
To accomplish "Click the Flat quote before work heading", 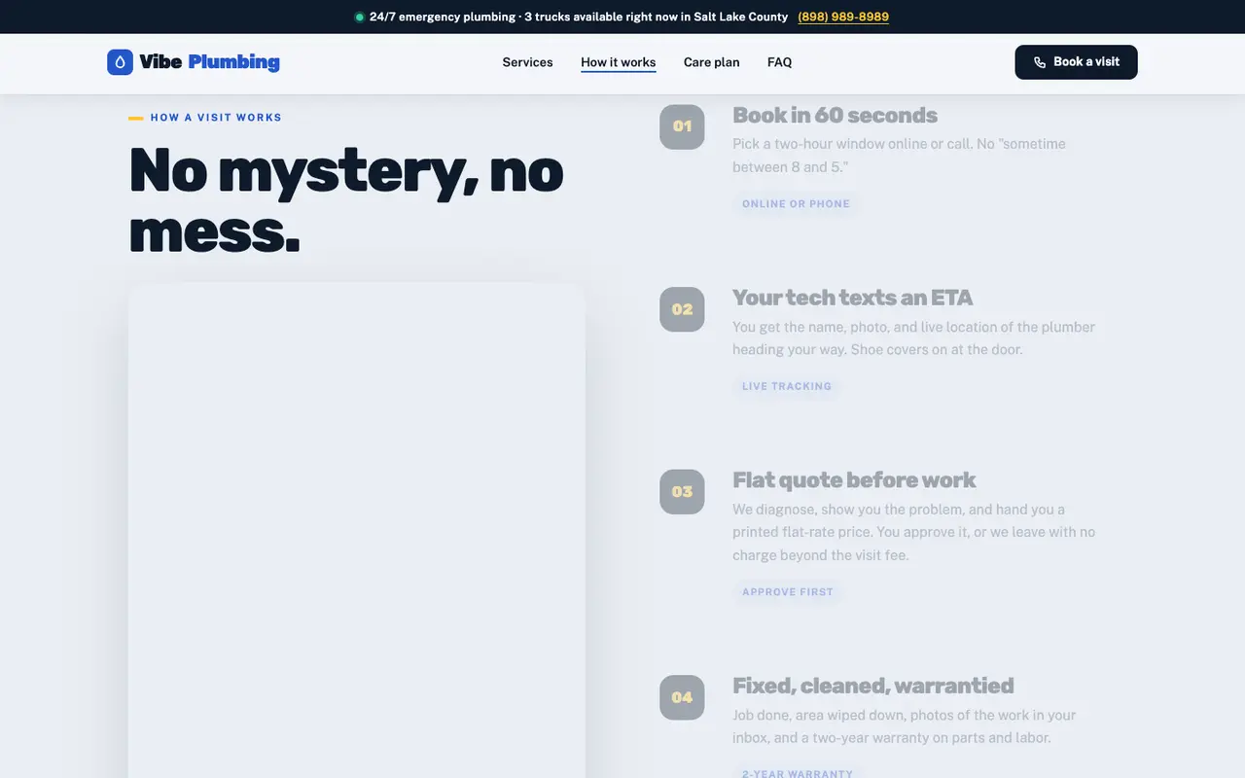I will [x=854, y=480].
